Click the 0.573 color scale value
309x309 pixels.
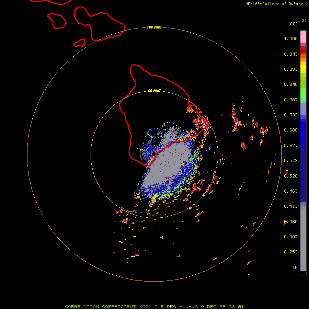pos(291,161)
